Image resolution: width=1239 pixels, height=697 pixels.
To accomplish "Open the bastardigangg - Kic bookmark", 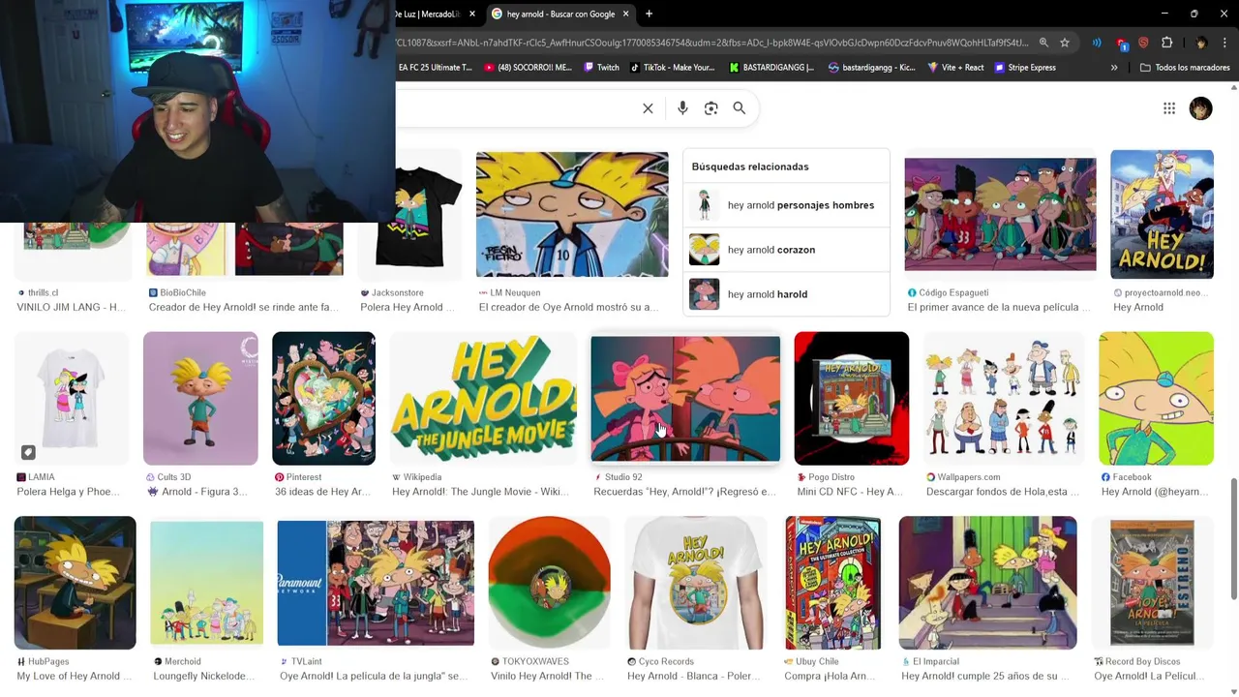I will point(871,68).
